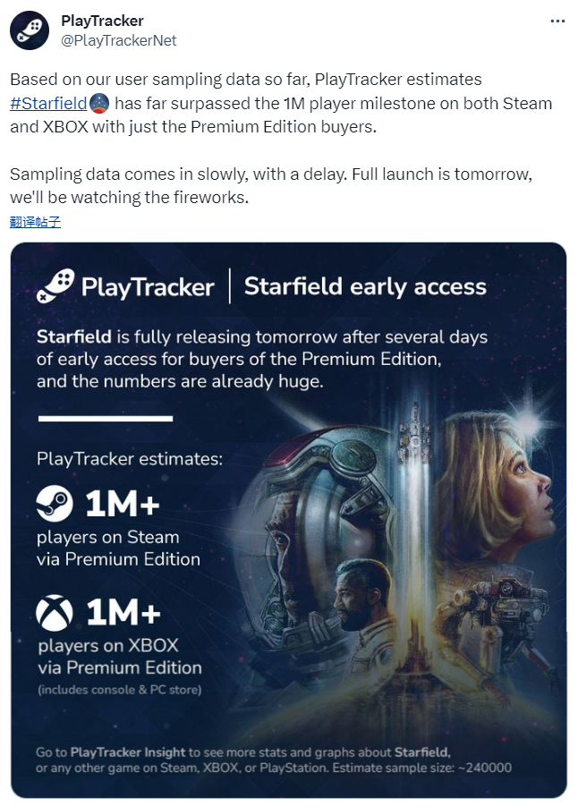This screenshot has height=808, width=578.
Task: Open the #Starfield hashtag link
Action: pyautogui.click(x=47, y=103)
